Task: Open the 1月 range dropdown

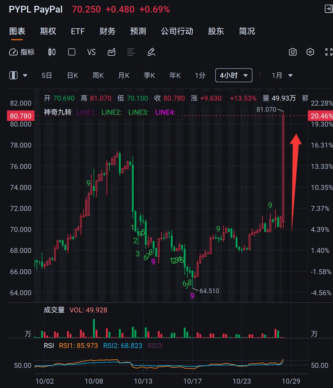Action: [x=282, y=75]
